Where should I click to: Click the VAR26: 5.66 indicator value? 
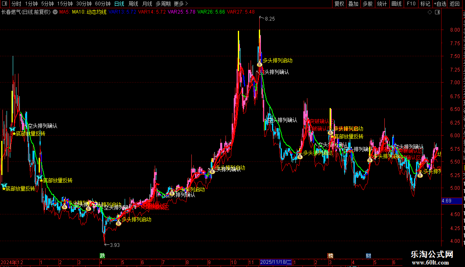click(211, 12)
